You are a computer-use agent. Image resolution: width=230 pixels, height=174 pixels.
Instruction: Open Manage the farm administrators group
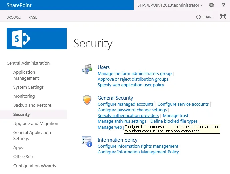pyautogui.click(x=135, y=73)
